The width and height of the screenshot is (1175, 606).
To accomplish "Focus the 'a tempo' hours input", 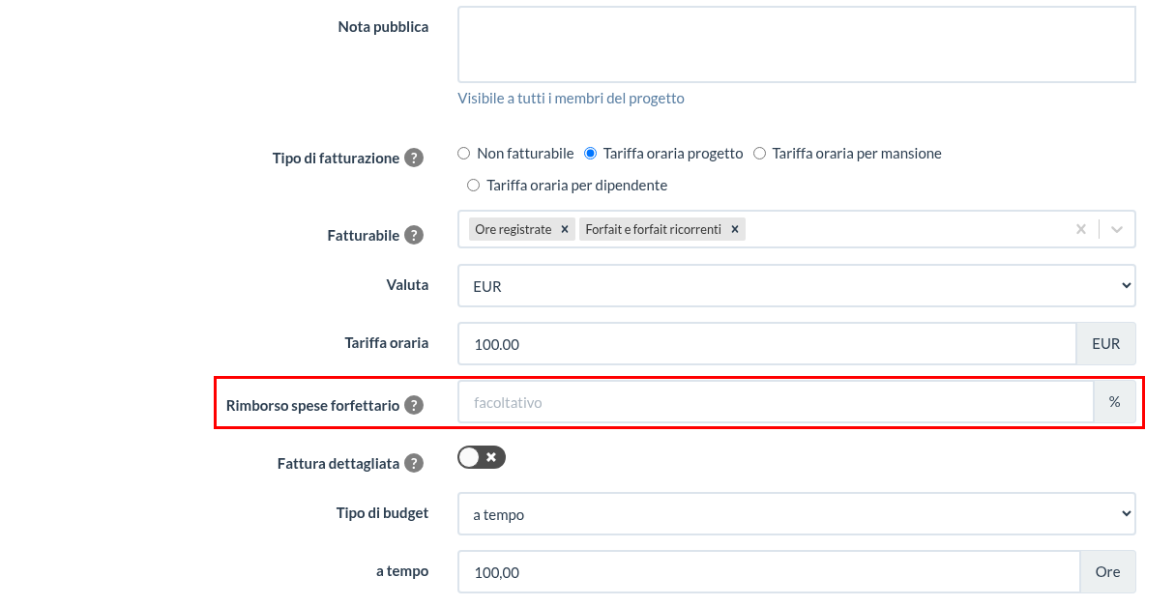I will click(769, 572).
